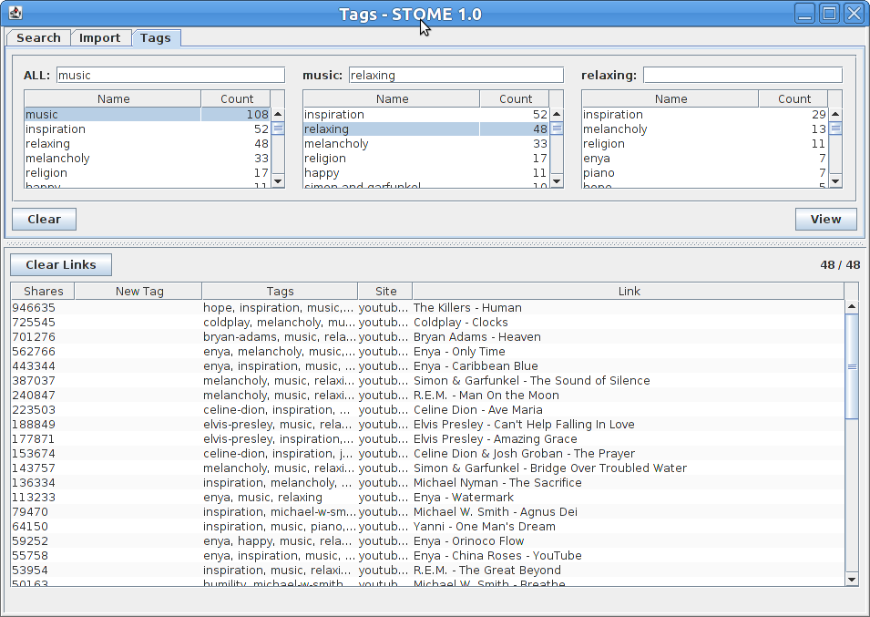Select the enya tag in the relaxing list
Image resolution: width=870 pixels, height=617 pixels.
pyautogui.click(x=670, y=158)
